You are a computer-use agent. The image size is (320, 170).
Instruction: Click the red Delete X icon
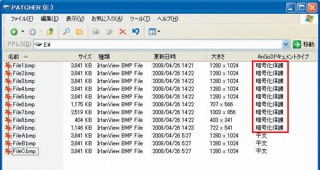(123, 32)
